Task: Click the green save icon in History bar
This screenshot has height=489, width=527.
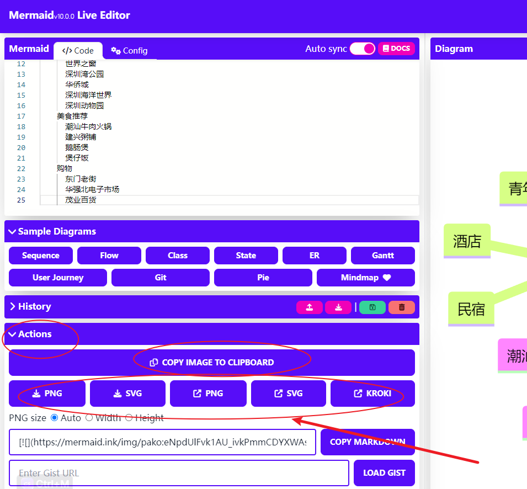Action: [x=372, y=307]
